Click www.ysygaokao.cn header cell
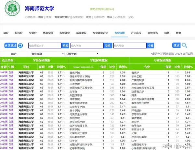The height and width of the screenshot is (150, 195). [x=84, y=67]
